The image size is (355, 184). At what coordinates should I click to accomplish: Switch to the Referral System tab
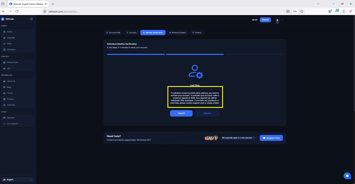click(177, 33)
